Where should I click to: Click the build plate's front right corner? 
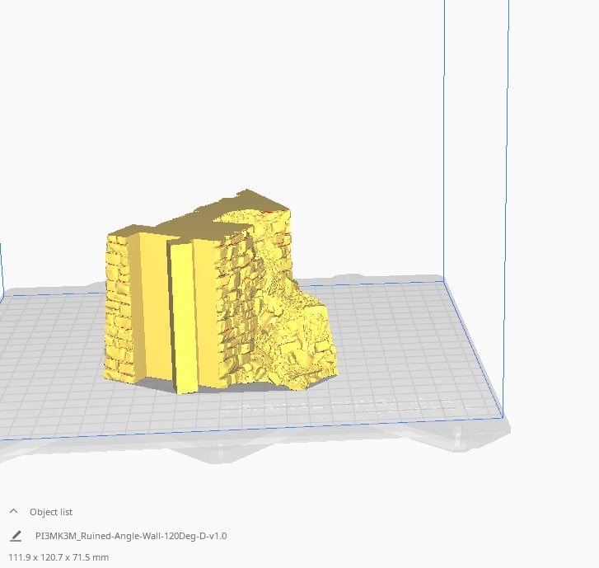point(502,417)
